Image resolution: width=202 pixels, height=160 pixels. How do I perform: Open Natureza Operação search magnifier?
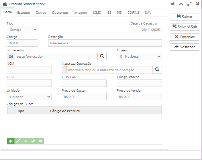(157, 70)
